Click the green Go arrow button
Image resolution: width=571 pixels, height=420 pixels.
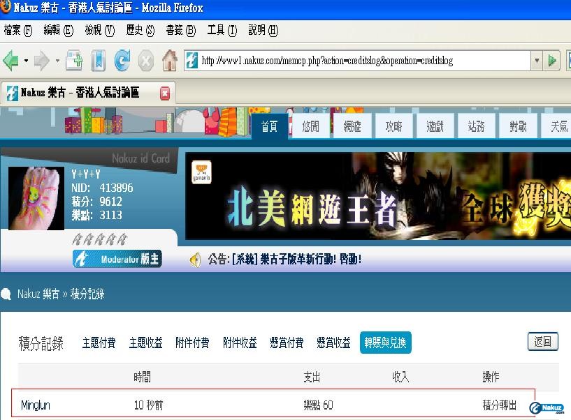tap(553, 61)
